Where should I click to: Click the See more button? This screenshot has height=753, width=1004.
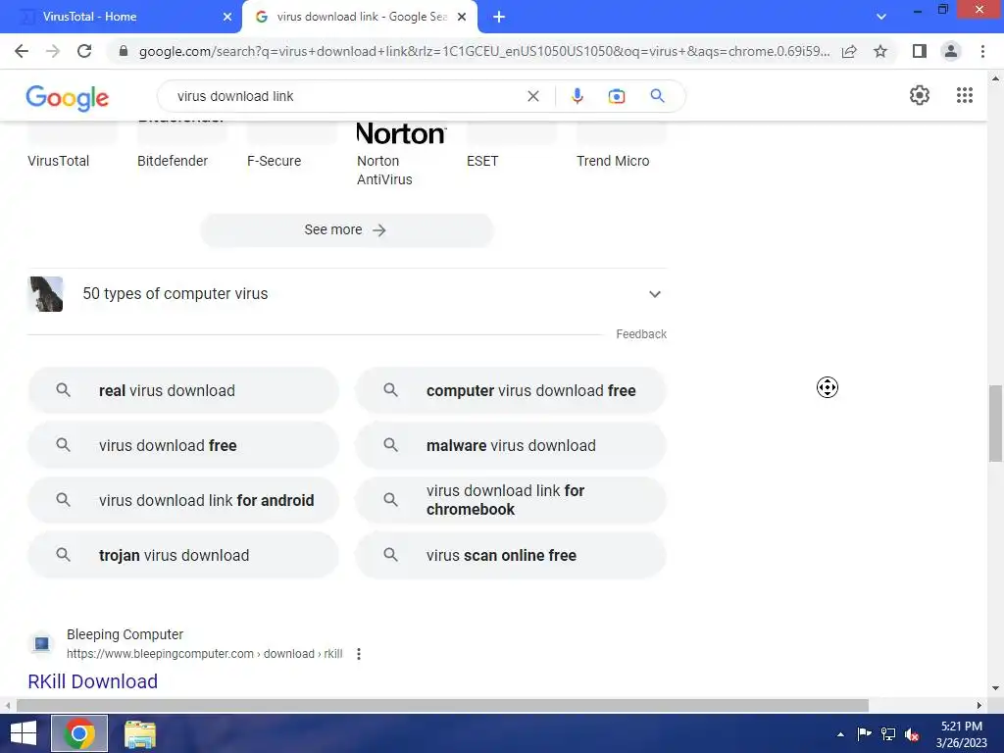346,229
